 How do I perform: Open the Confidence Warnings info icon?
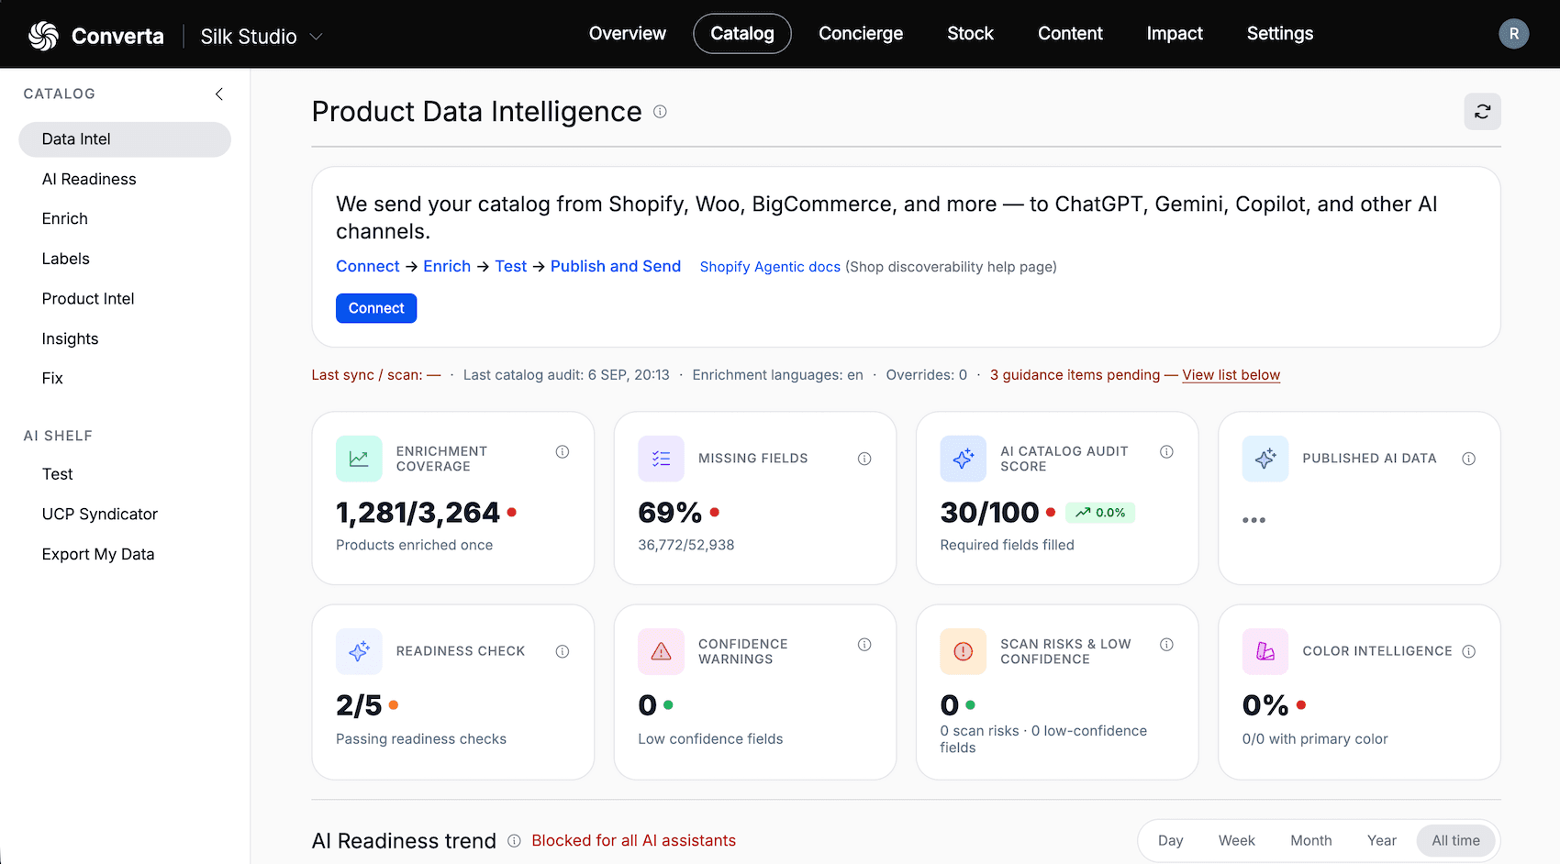(864, 645)
